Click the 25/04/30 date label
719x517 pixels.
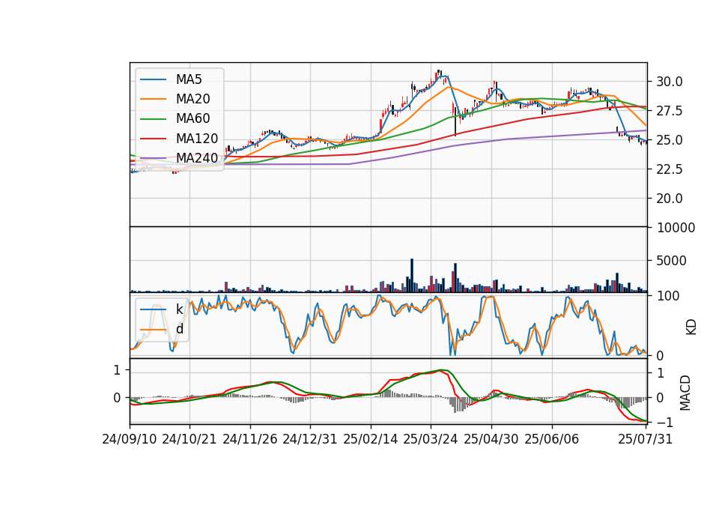[x=491, y=439]
